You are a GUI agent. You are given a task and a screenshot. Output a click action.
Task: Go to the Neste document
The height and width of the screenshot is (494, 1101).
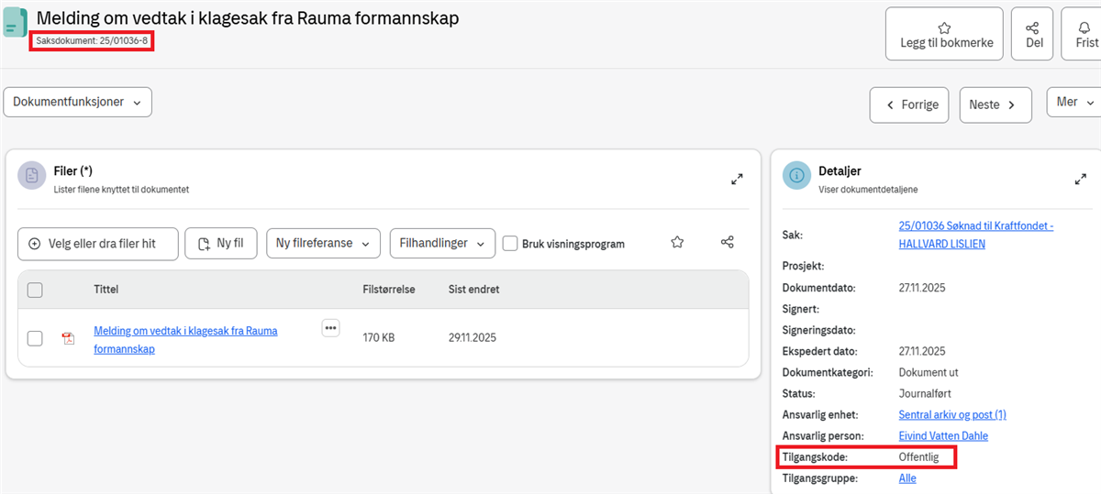pyautogui.click(x=995, y=104)
